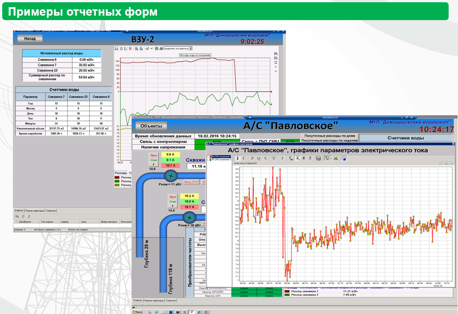Image resolution: width=458 pixels, height=314 pixels.
Task: Click the Назад button in ВЗУ-2 window
Action: (x=30, y=38)
